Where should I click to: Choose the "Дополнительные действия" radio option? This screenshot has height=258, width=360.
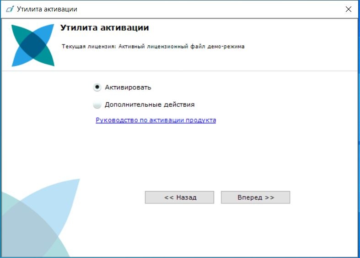97,104
